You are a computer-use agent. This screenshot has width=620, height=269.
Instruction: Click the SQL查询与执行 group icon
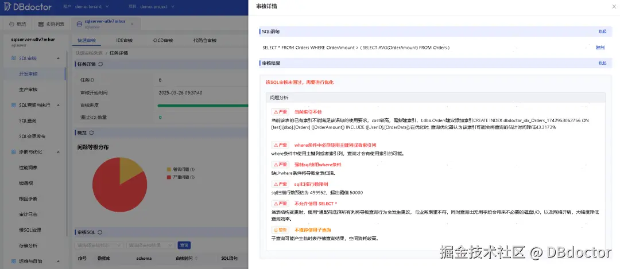13,105
